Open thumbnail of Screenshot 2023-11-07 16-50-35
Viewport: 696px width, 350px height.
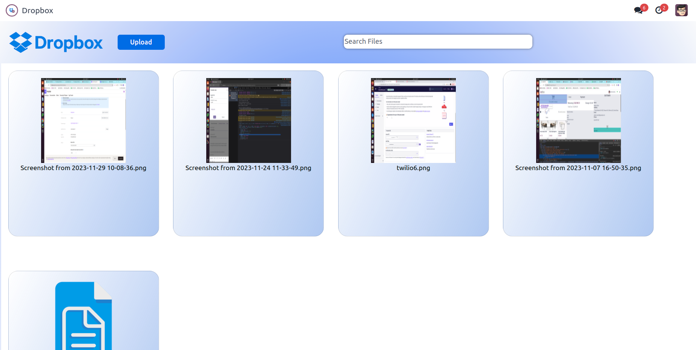pos(578,120)
